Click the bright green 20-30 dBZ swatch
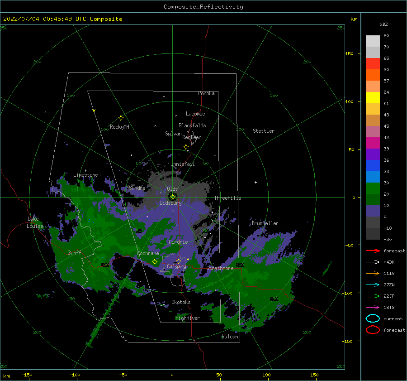Screen dimensions: 407x381 pyautogui.click(x=373, y=188)
